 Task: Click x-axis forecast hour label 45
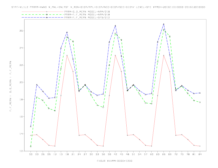[121, 154]
